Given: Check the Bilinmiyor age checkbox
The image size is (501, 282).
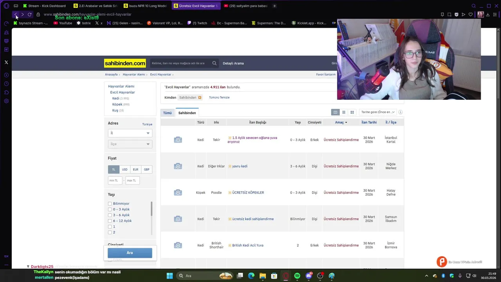Looking at the screenshot, I should [110, 204].
